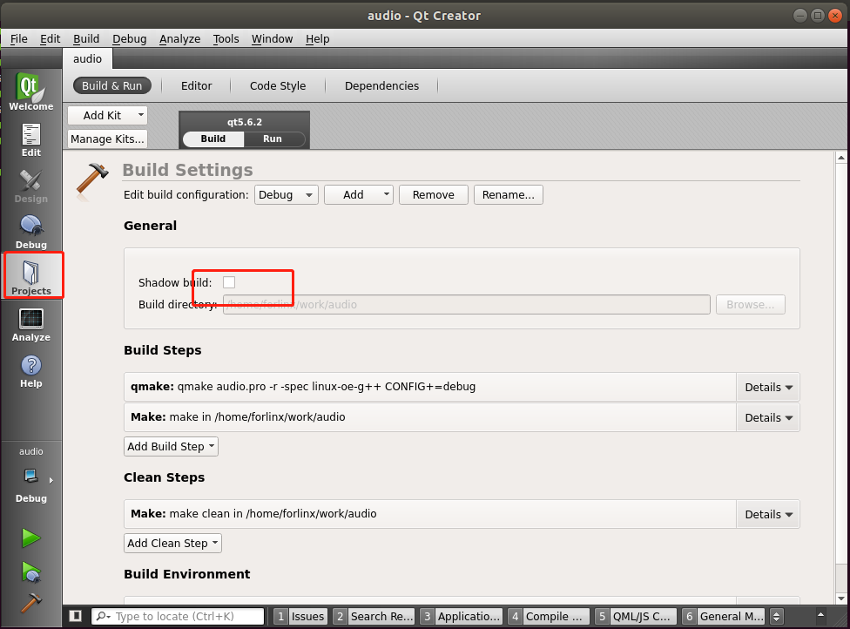The height and width of the screenshot is (629, 850).
Task: Switch to the Code Style tab
Action: [x=278, y=86]
